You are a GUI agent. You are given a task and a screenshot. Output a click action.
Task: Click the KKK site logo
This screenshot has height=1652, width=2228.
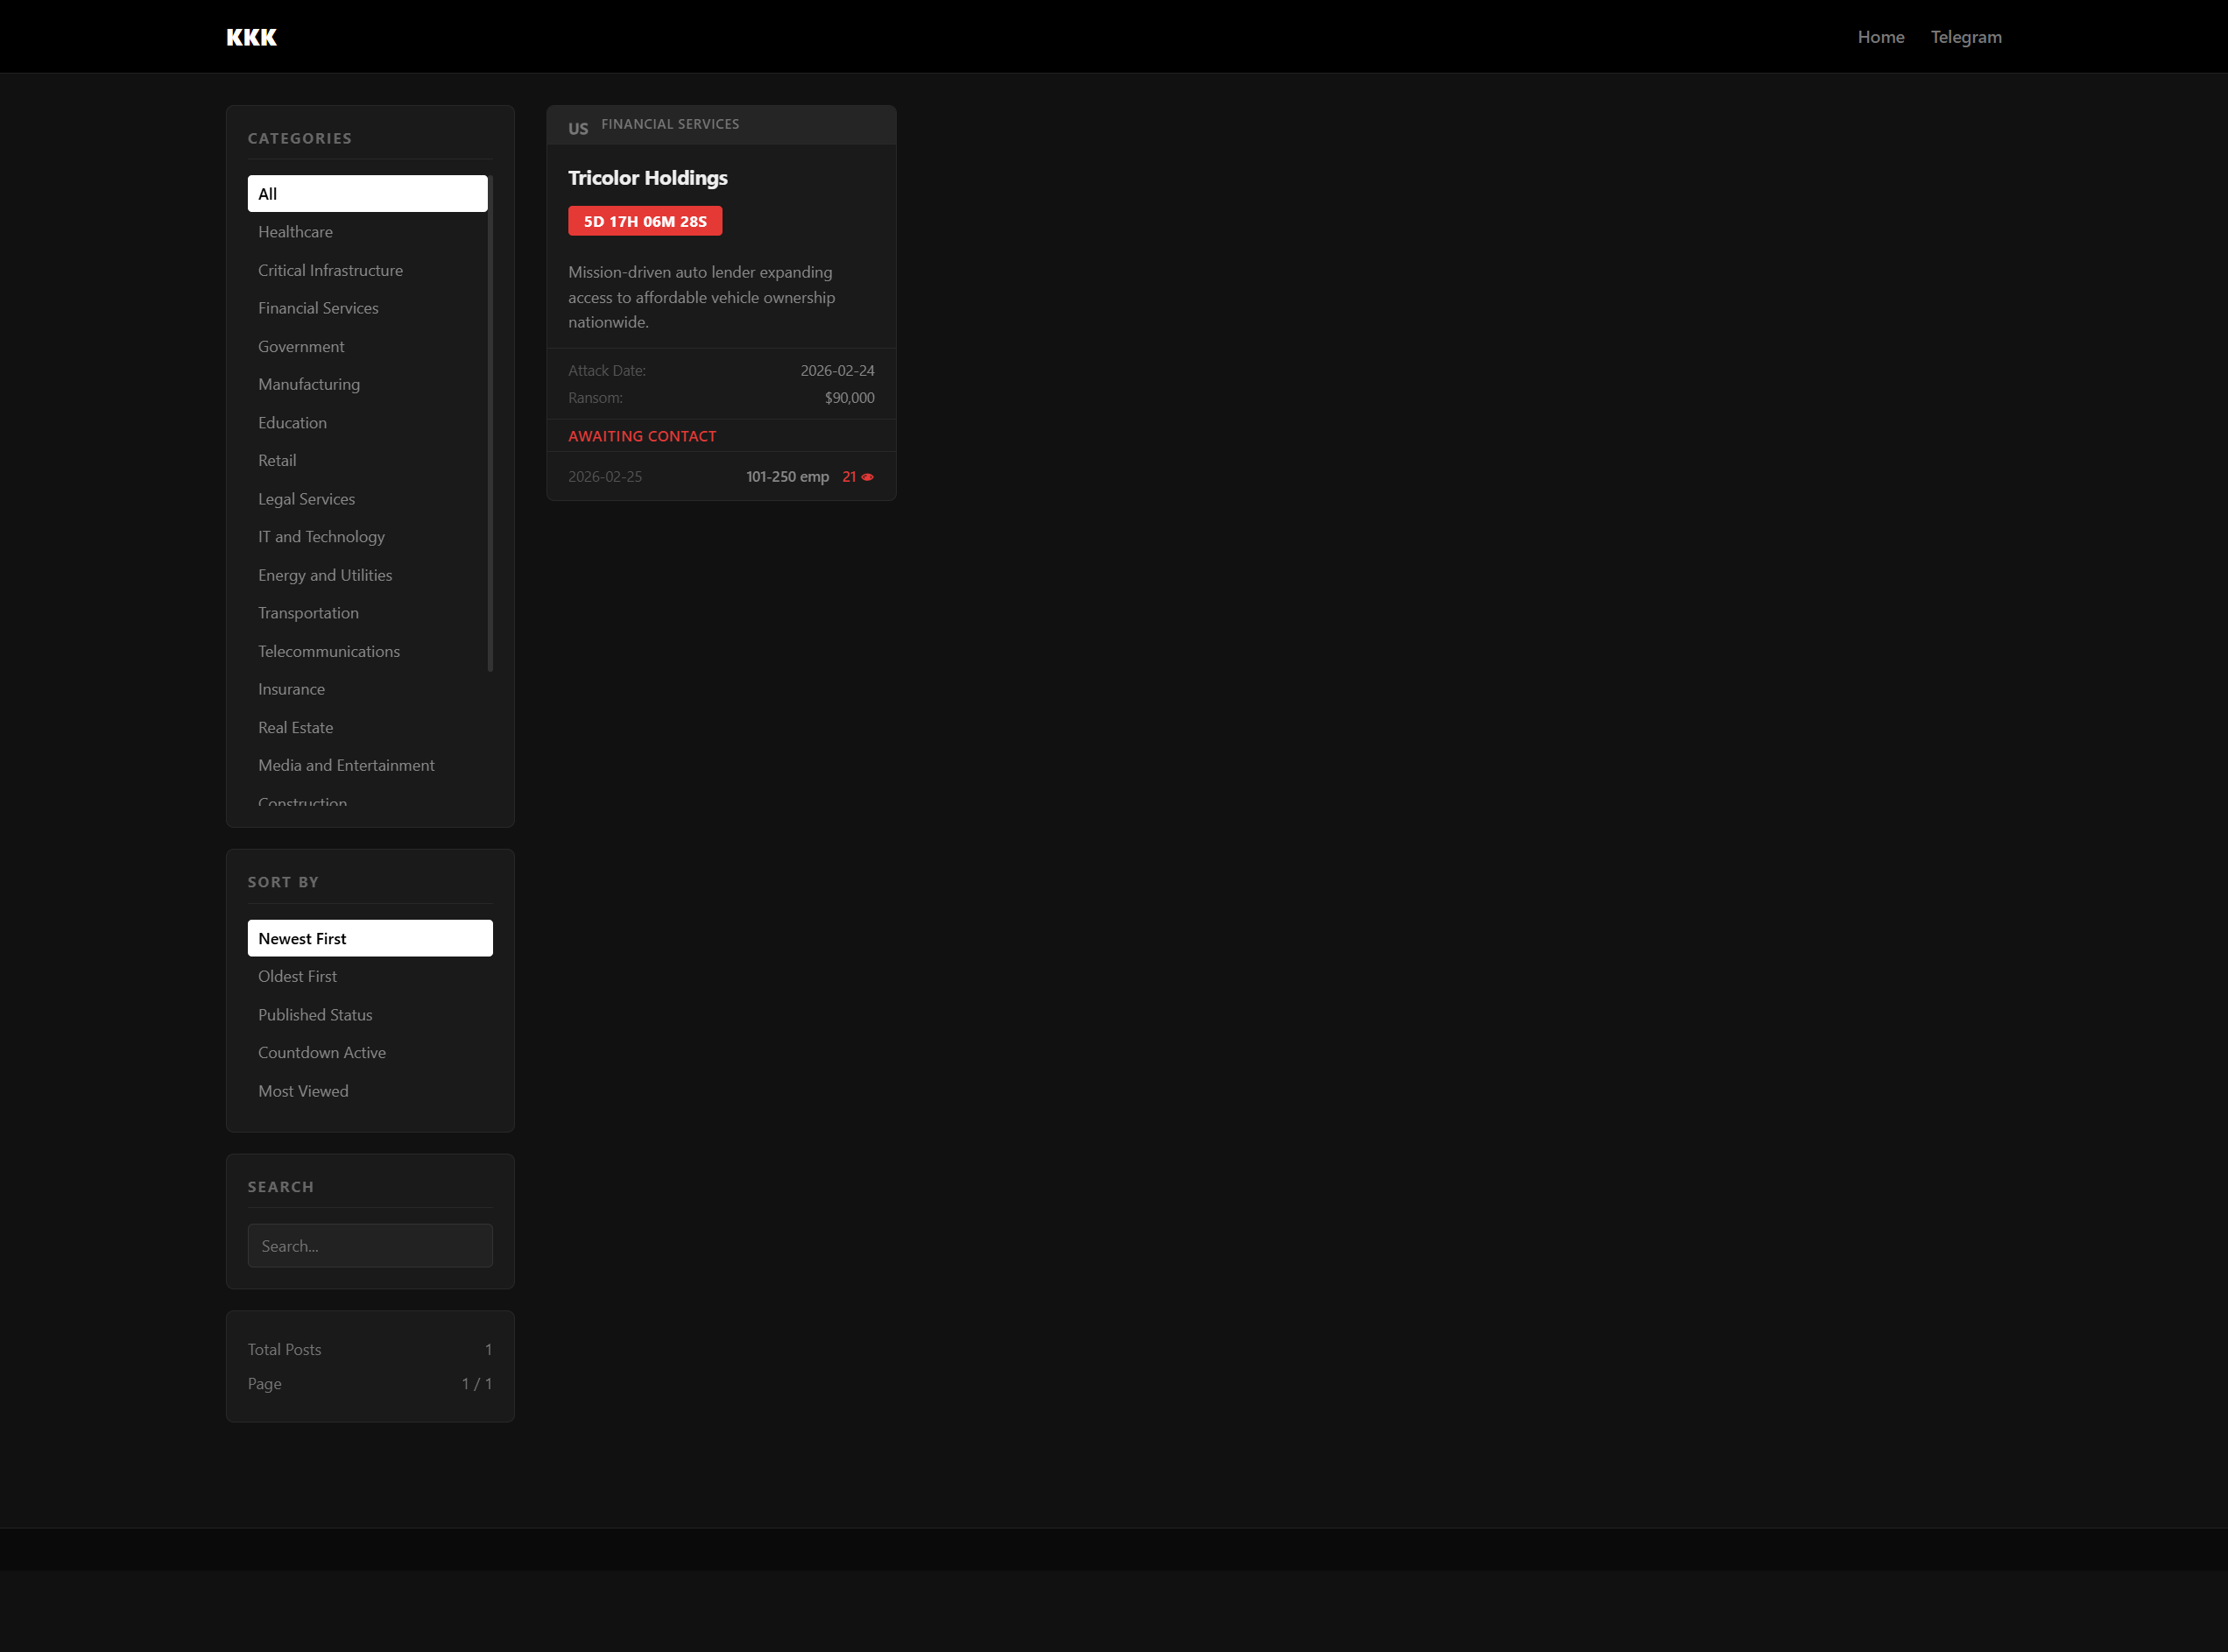coord(250,37)
